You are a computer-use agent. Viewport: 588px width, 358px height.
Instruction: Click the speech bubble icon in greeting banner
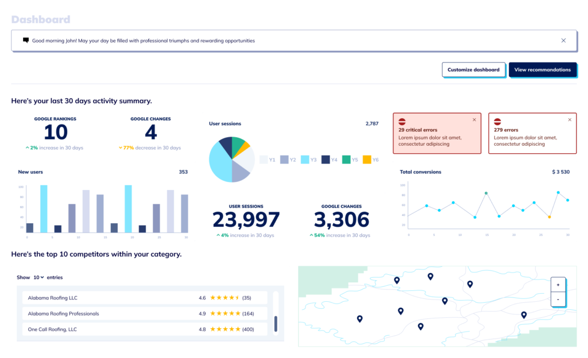pyautogui.click(x=26, y=41)
